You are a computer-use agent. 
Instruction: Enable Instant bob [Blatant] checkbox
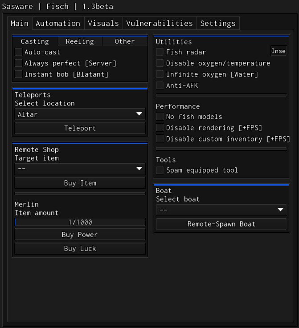18,74
